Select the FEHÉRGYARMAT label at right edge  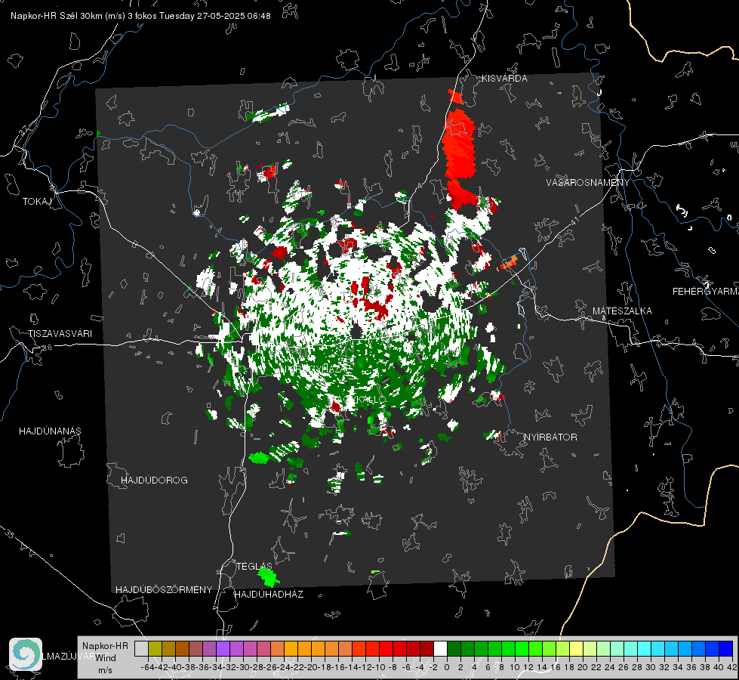[x=705, y=292]
